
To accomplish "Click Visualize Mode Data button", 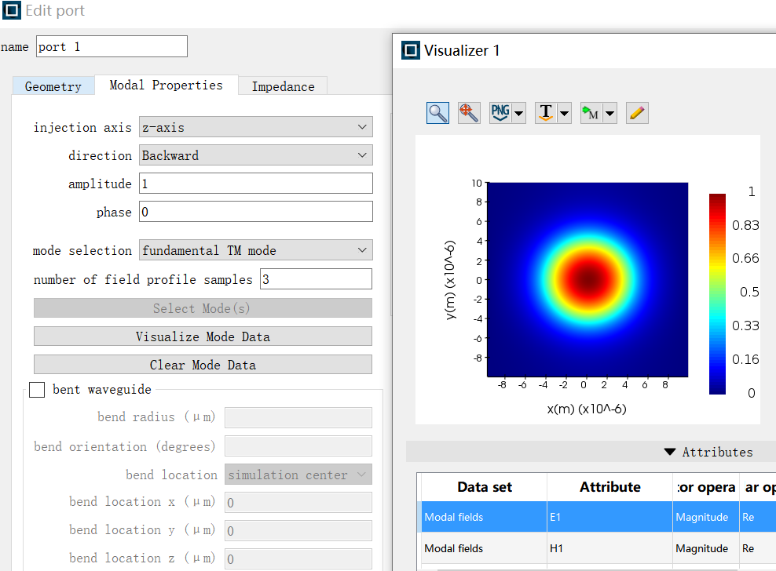I will coord(203,336).
